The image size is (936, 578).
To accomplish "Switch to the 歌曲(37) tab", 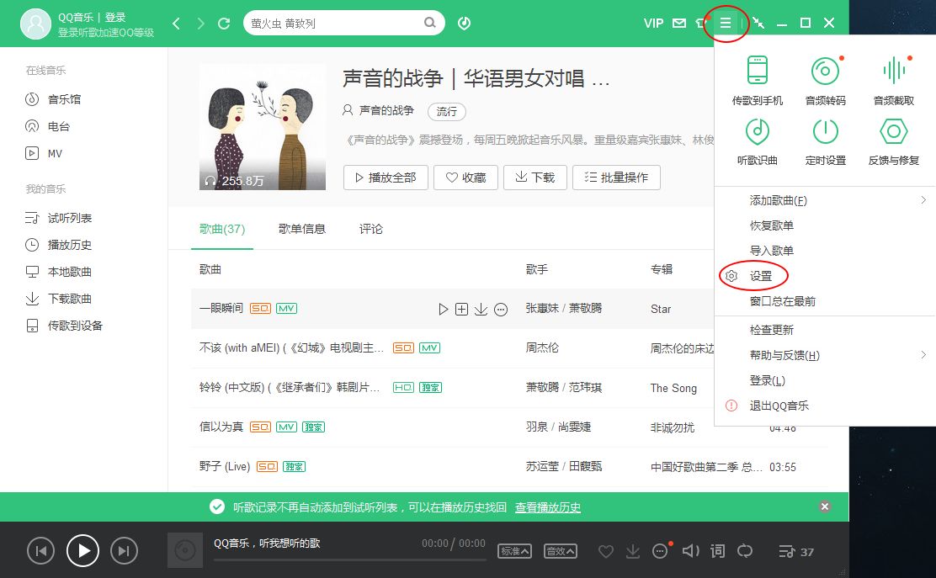I will pyautogui.click(x=222, y=229).
